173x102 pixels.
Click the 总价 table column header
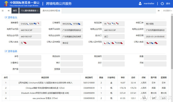coord(133,77)
